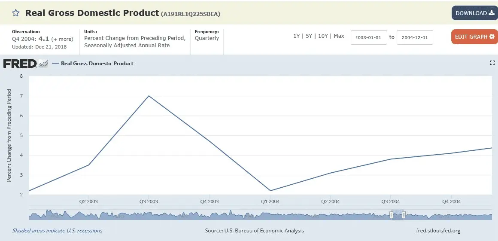Select the 1Y date range
The width and height of the screenshot is (498, 241).
(297, 36)
